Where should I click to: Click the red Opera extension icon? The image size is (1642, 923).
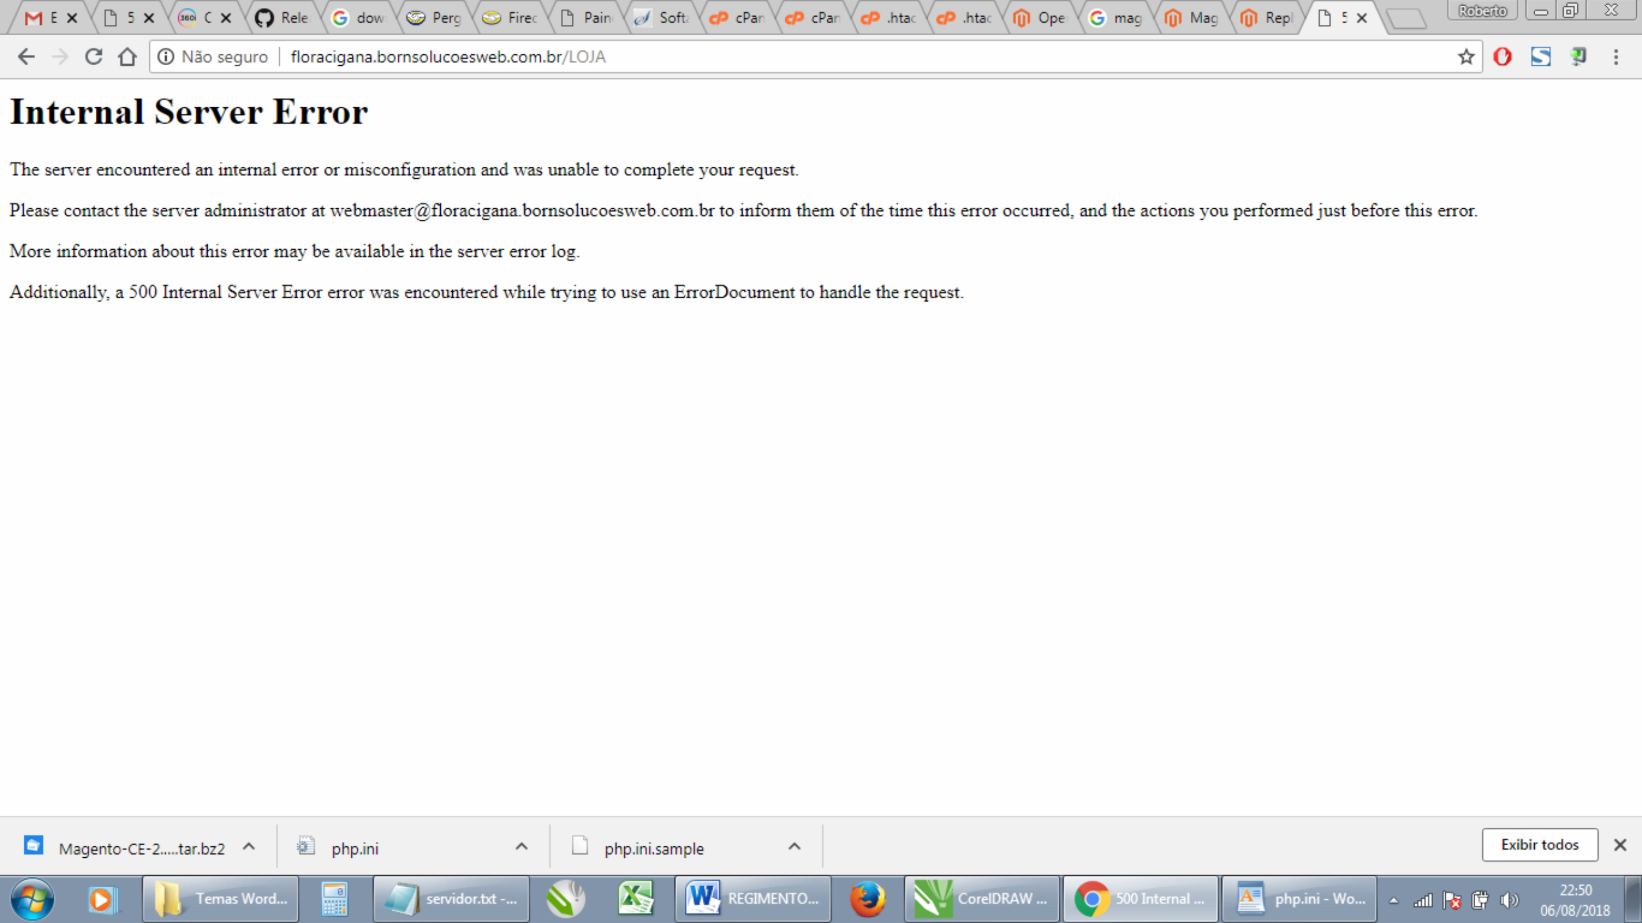tap(1502, 57)
